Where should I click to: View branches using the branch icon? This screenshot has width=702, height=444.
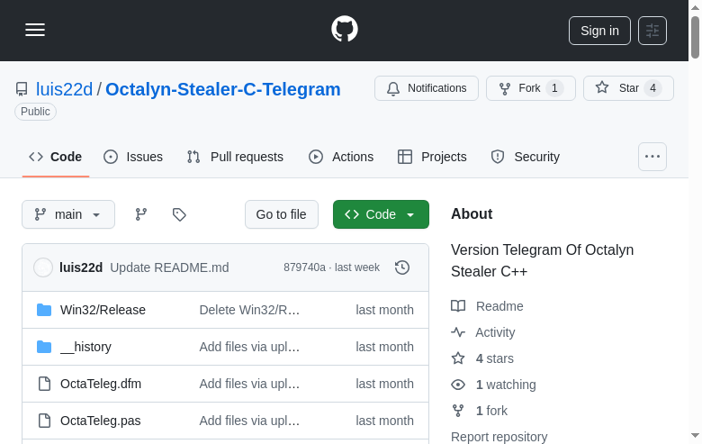point(141,214)
